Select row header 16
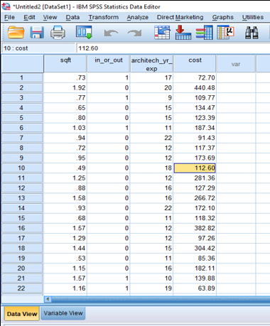 (x=22, y=228)
